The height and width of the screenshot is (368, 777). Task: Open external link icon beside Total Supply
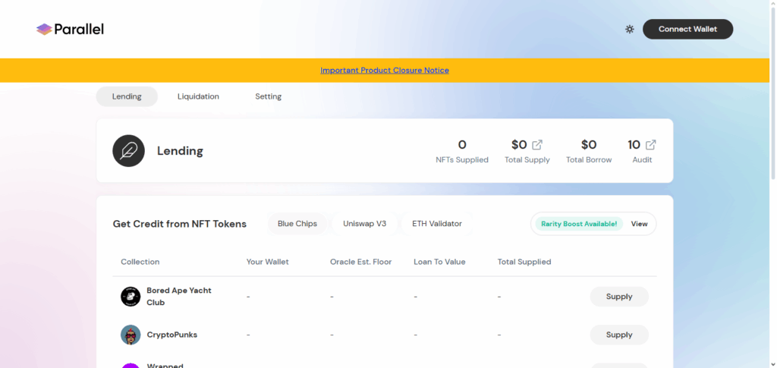tap(537, 145)
